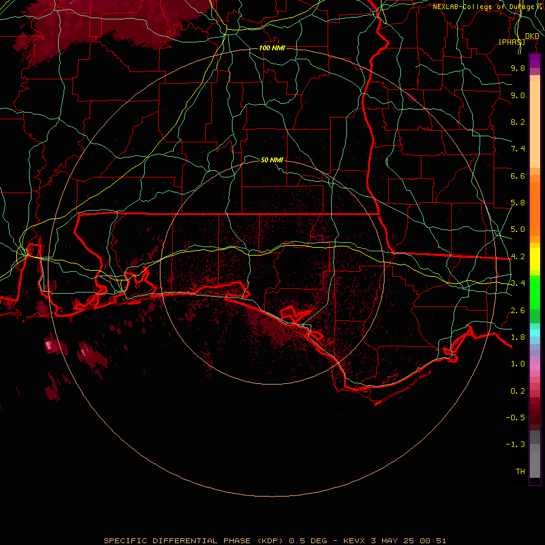Image resolution: width=545 pixels, height=545 pixels.
Task: Click the [PHAS] units label
Action: [512, 42]
